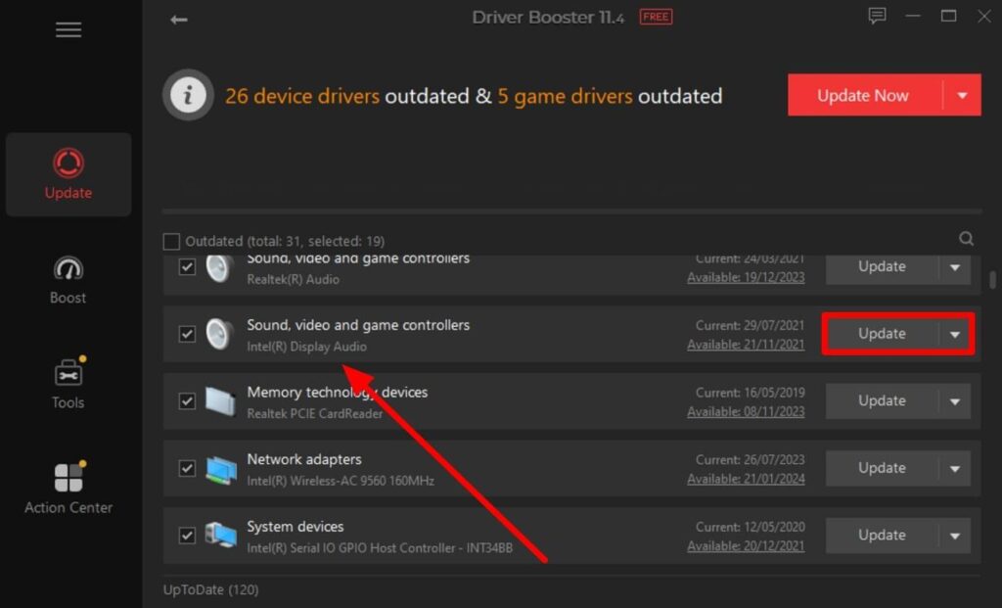Click the Serial IO GPIO system device icon
1002x608 pixels.
(220, 536)
